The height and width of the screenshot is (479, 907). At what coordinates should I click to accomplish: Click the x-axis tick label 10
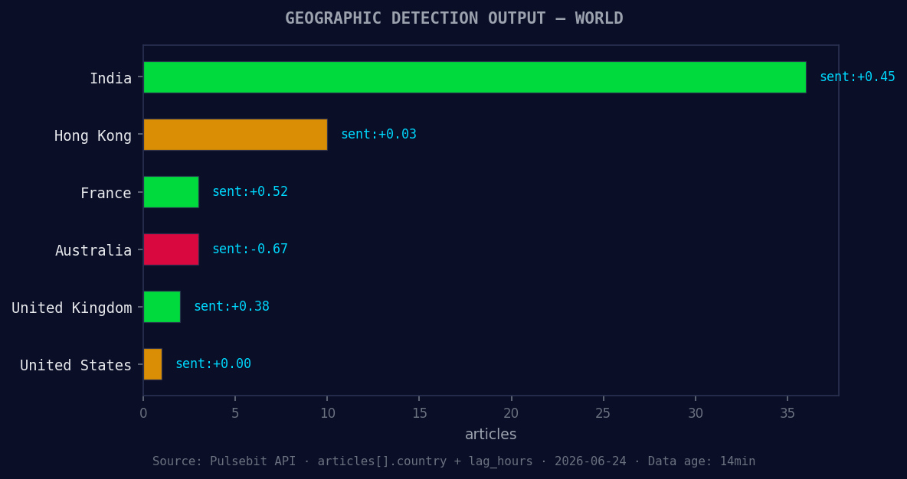[x=327, y=414]
